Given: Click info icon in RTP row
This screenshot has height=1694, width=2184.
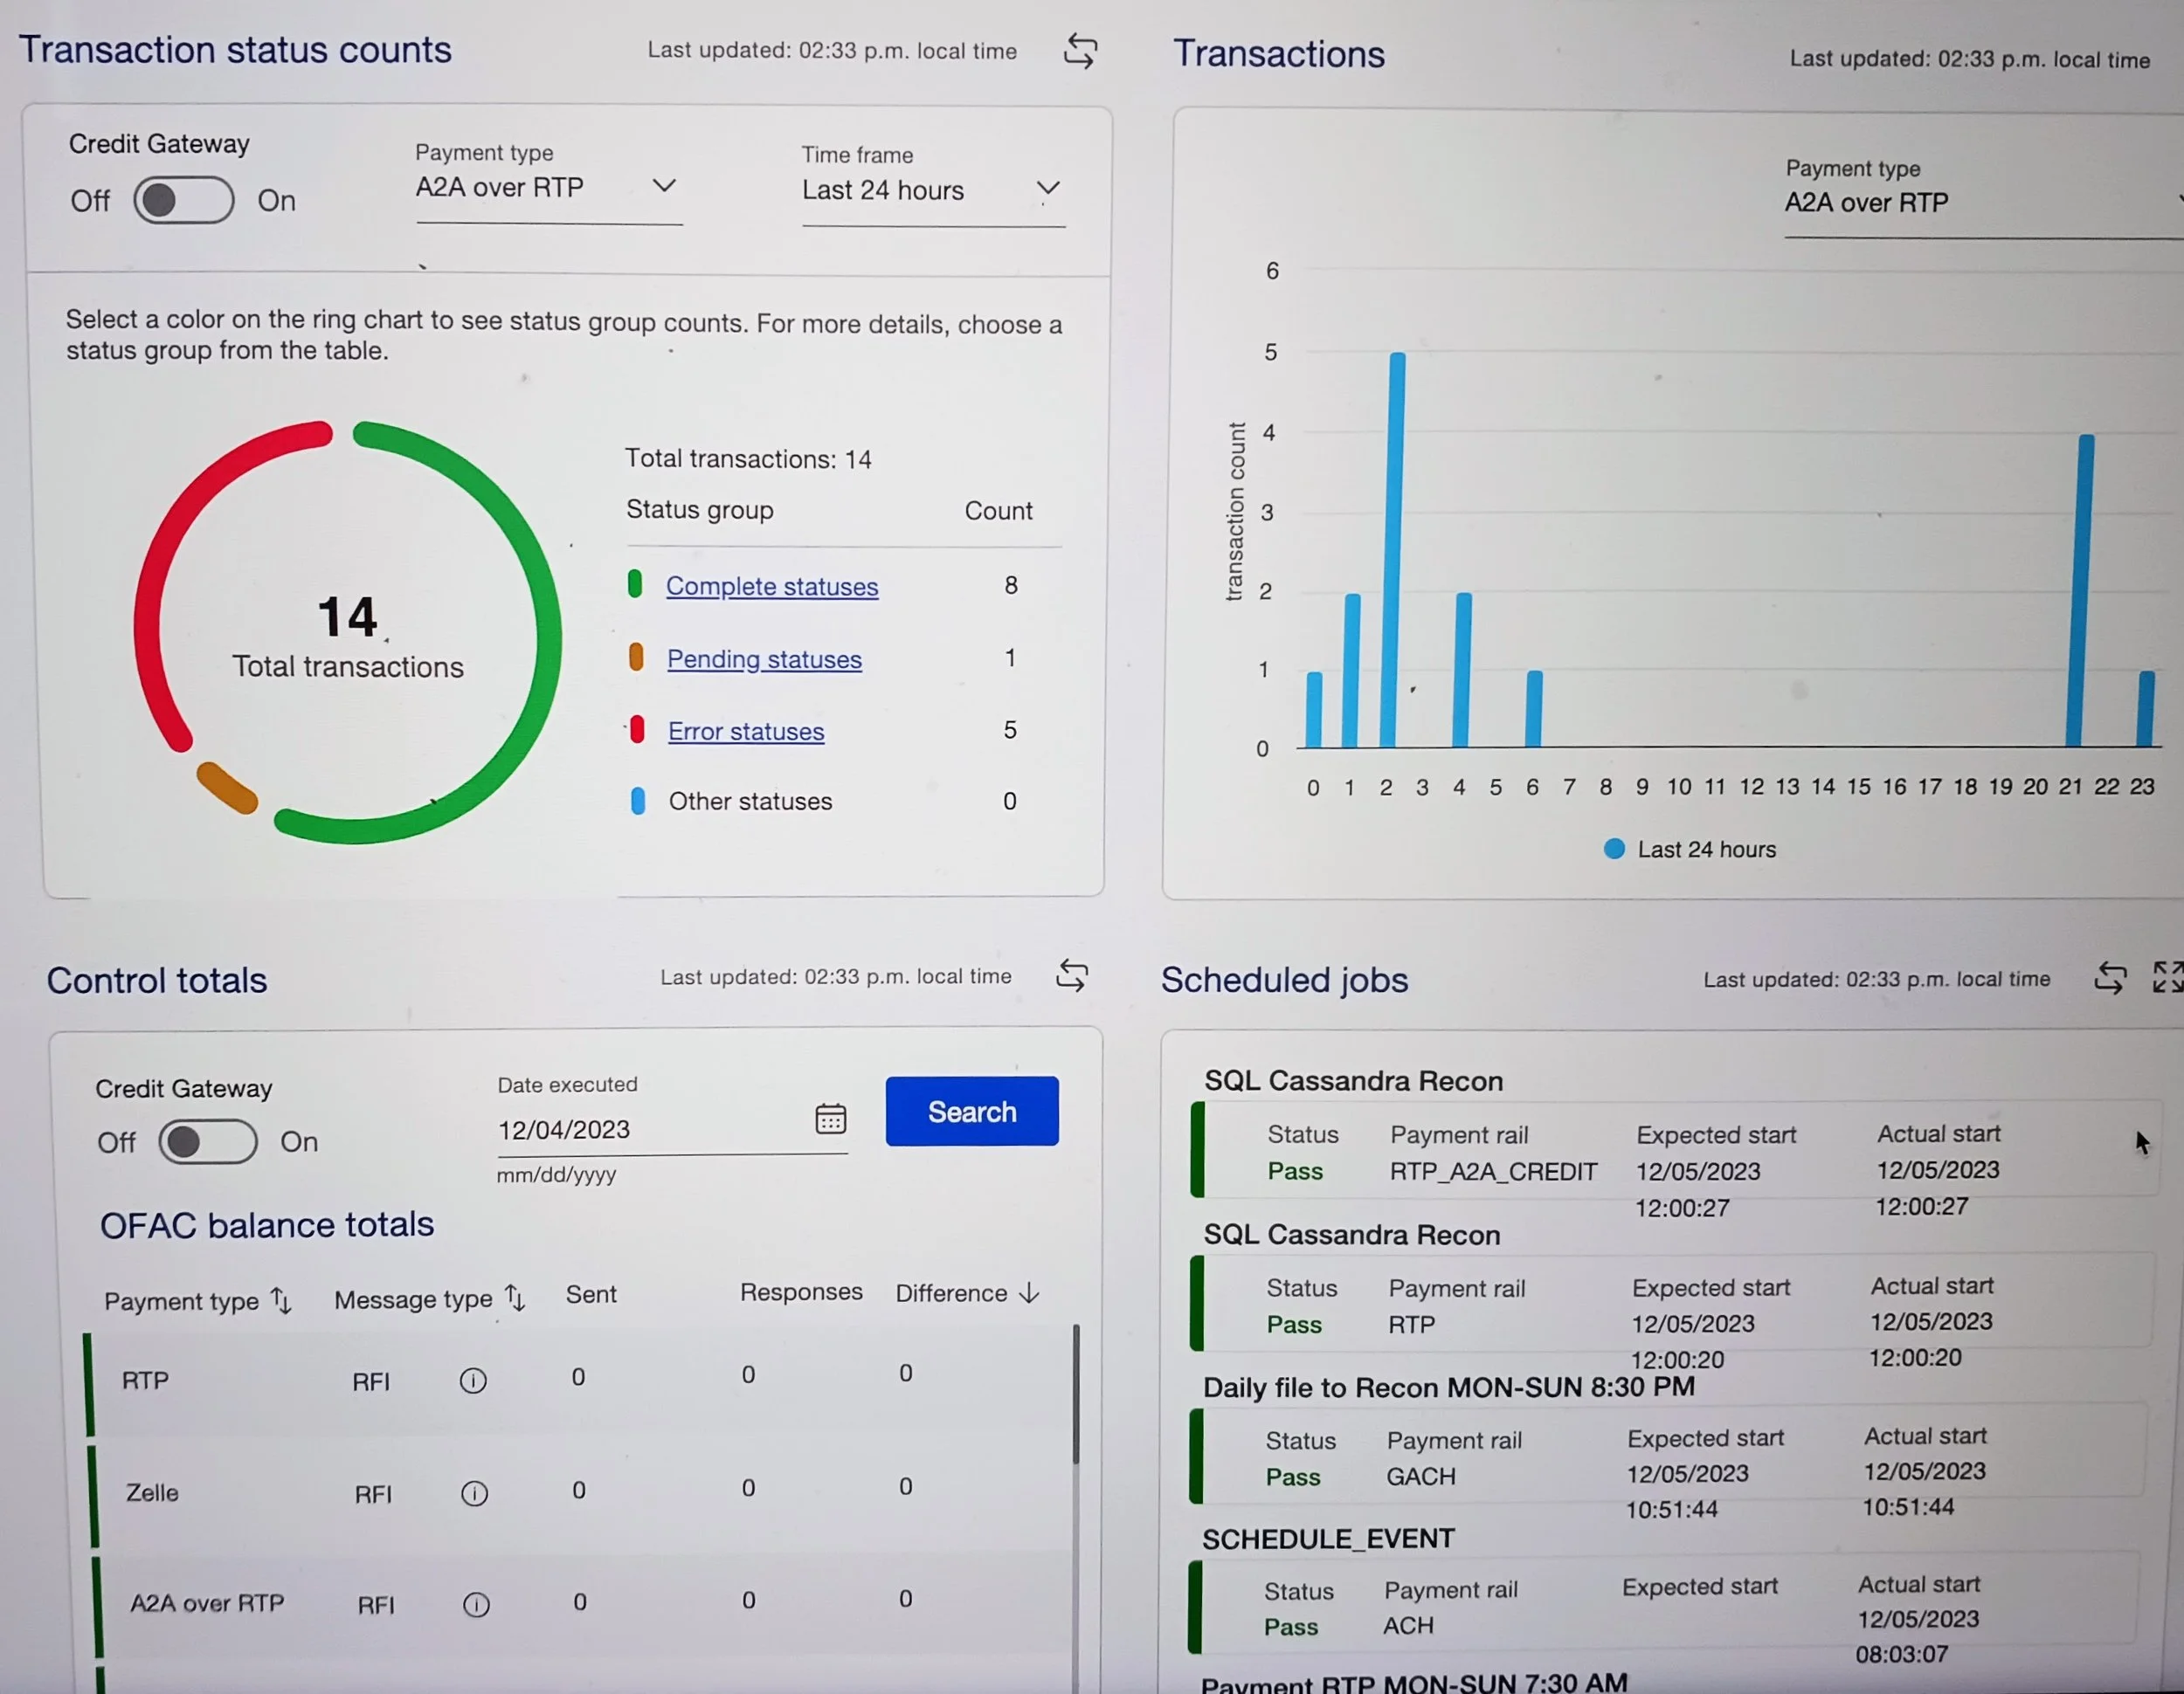Looking at the screenshot, I should 473,1381.
